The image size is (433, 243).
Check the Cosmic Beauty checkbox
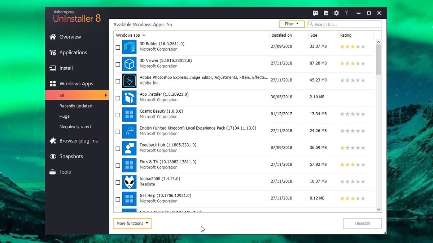118,115
